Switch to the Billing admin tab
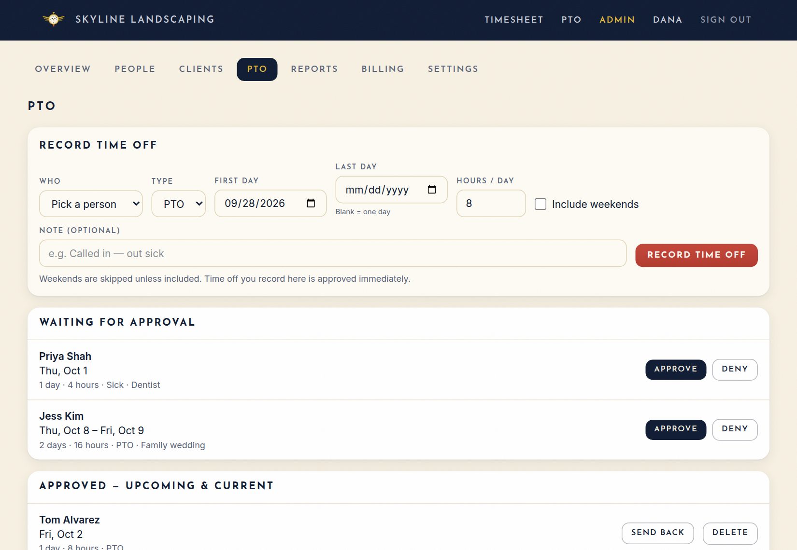This screenshot has width=797, height=550. pyautogui.click(x=383, y=69)
